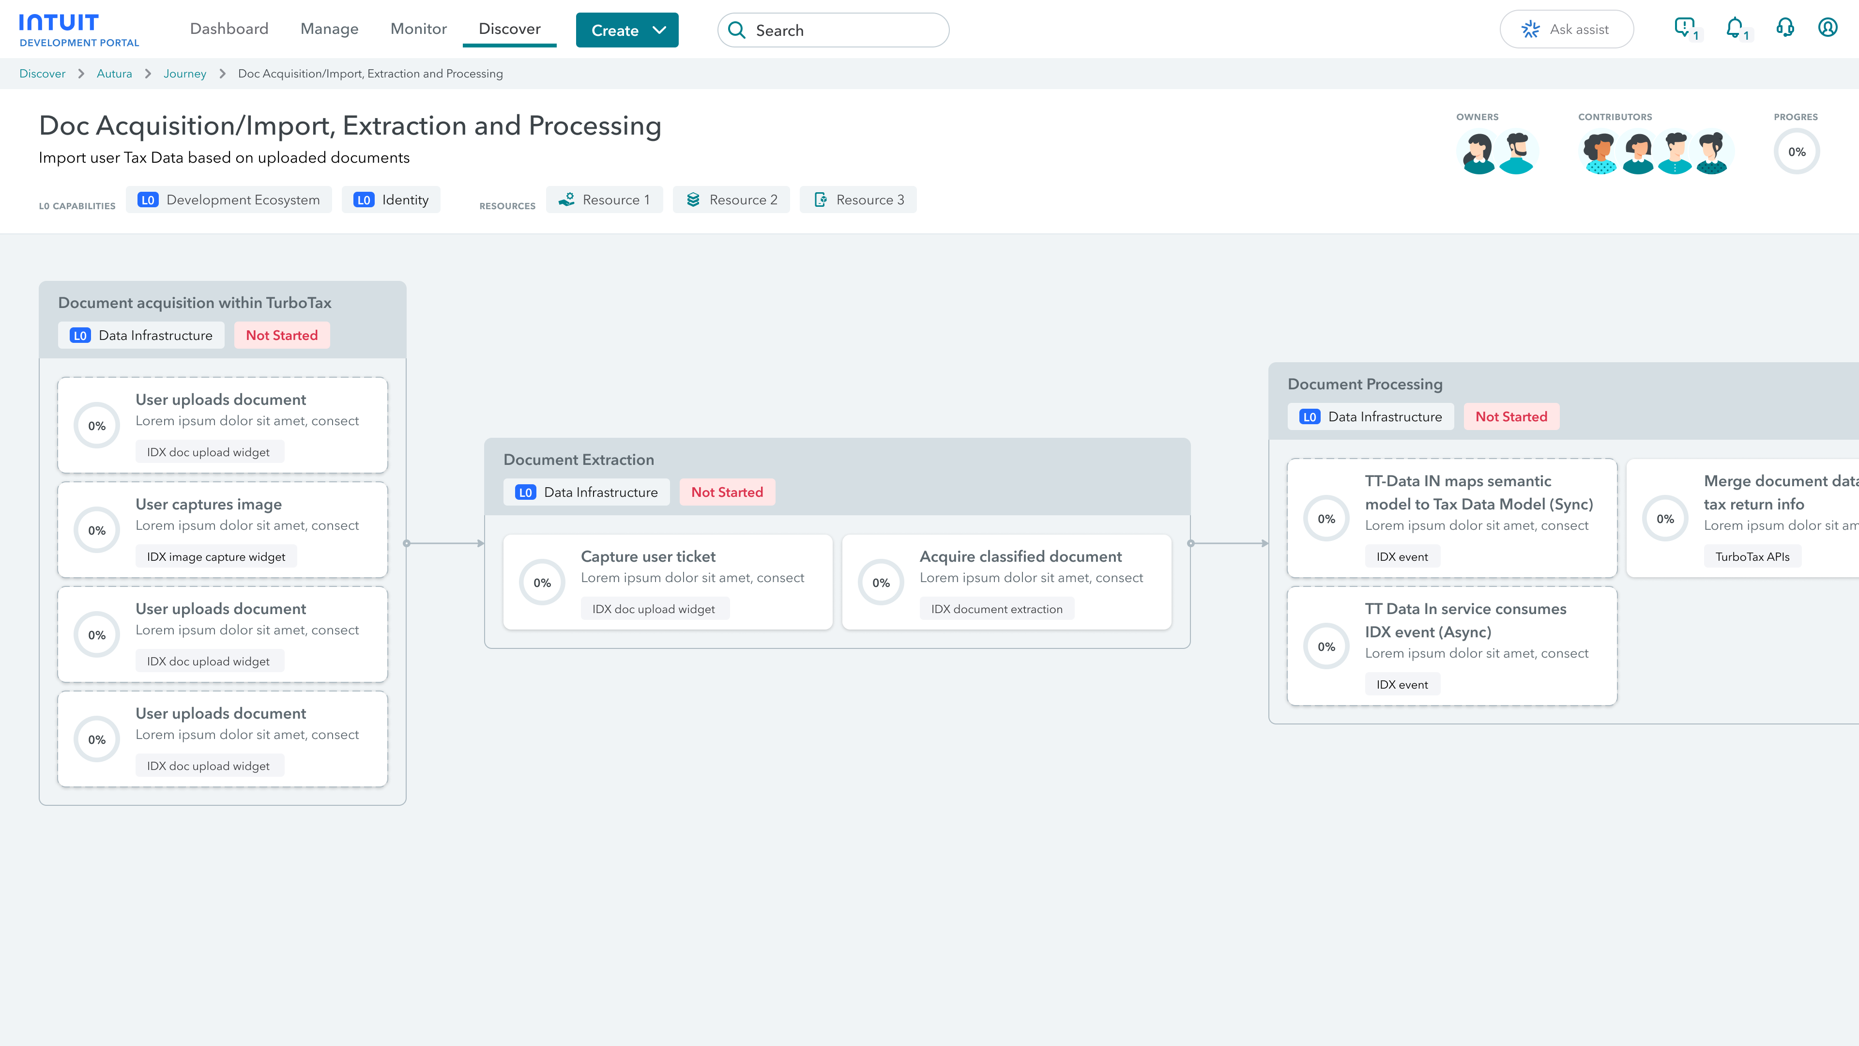Viewport: 1859px width, 1046px height.
Task: Go to the Manage tab
Action: (x=329, y=29)
